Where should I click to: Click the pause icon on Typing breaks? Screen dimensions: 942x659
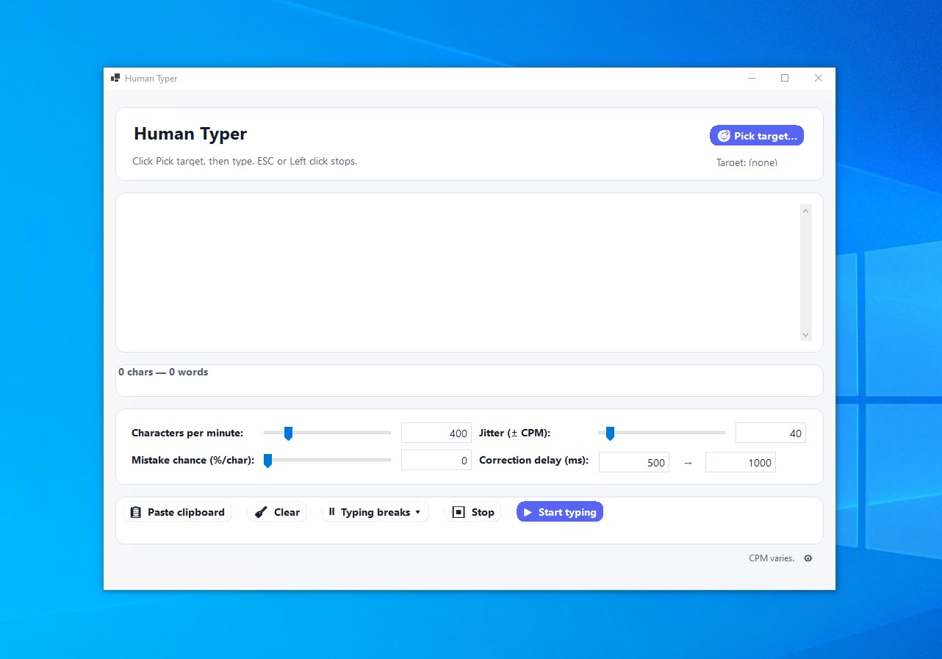[332, 511]
